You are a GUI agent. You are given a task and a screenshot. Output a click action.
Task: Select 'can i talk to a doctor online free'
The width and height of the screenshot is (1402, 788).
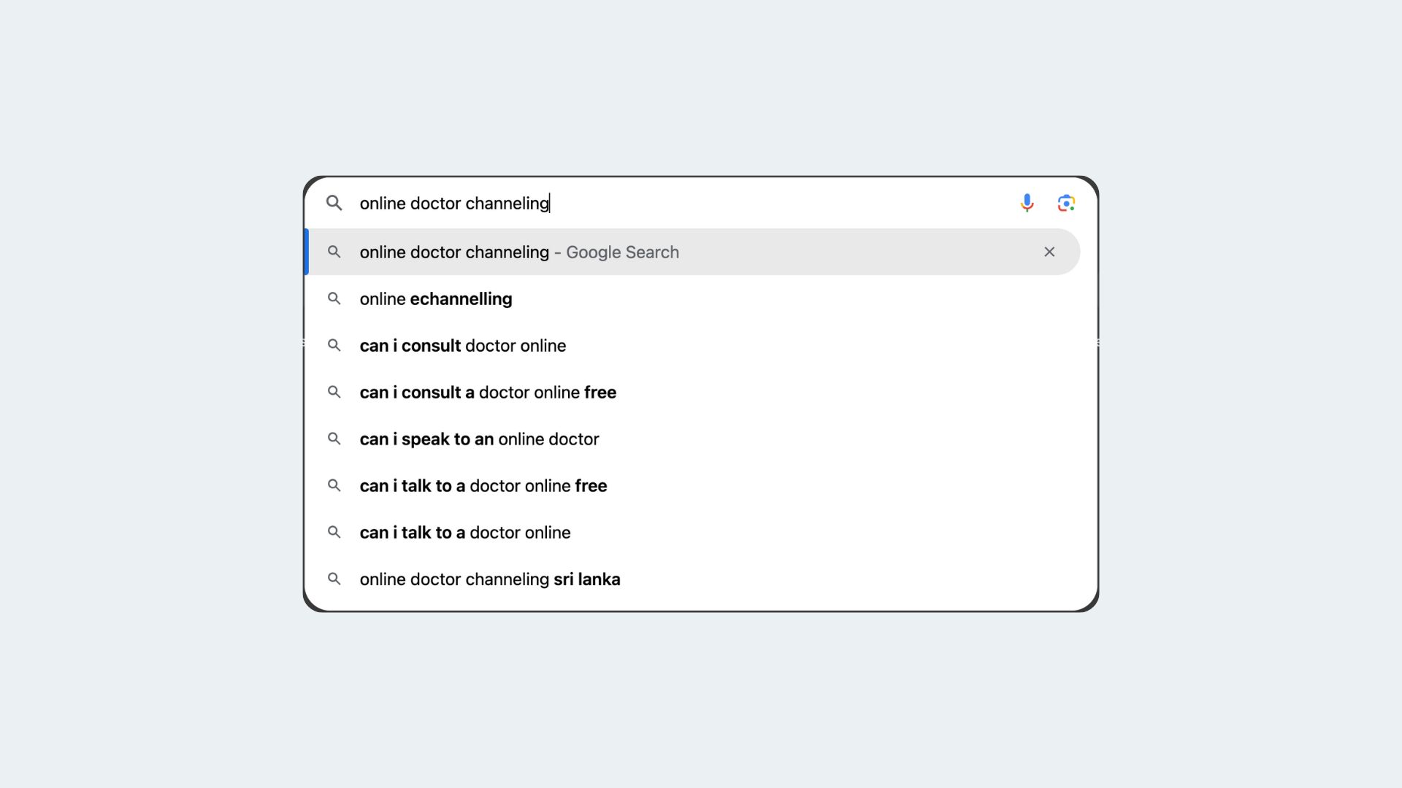692,485
